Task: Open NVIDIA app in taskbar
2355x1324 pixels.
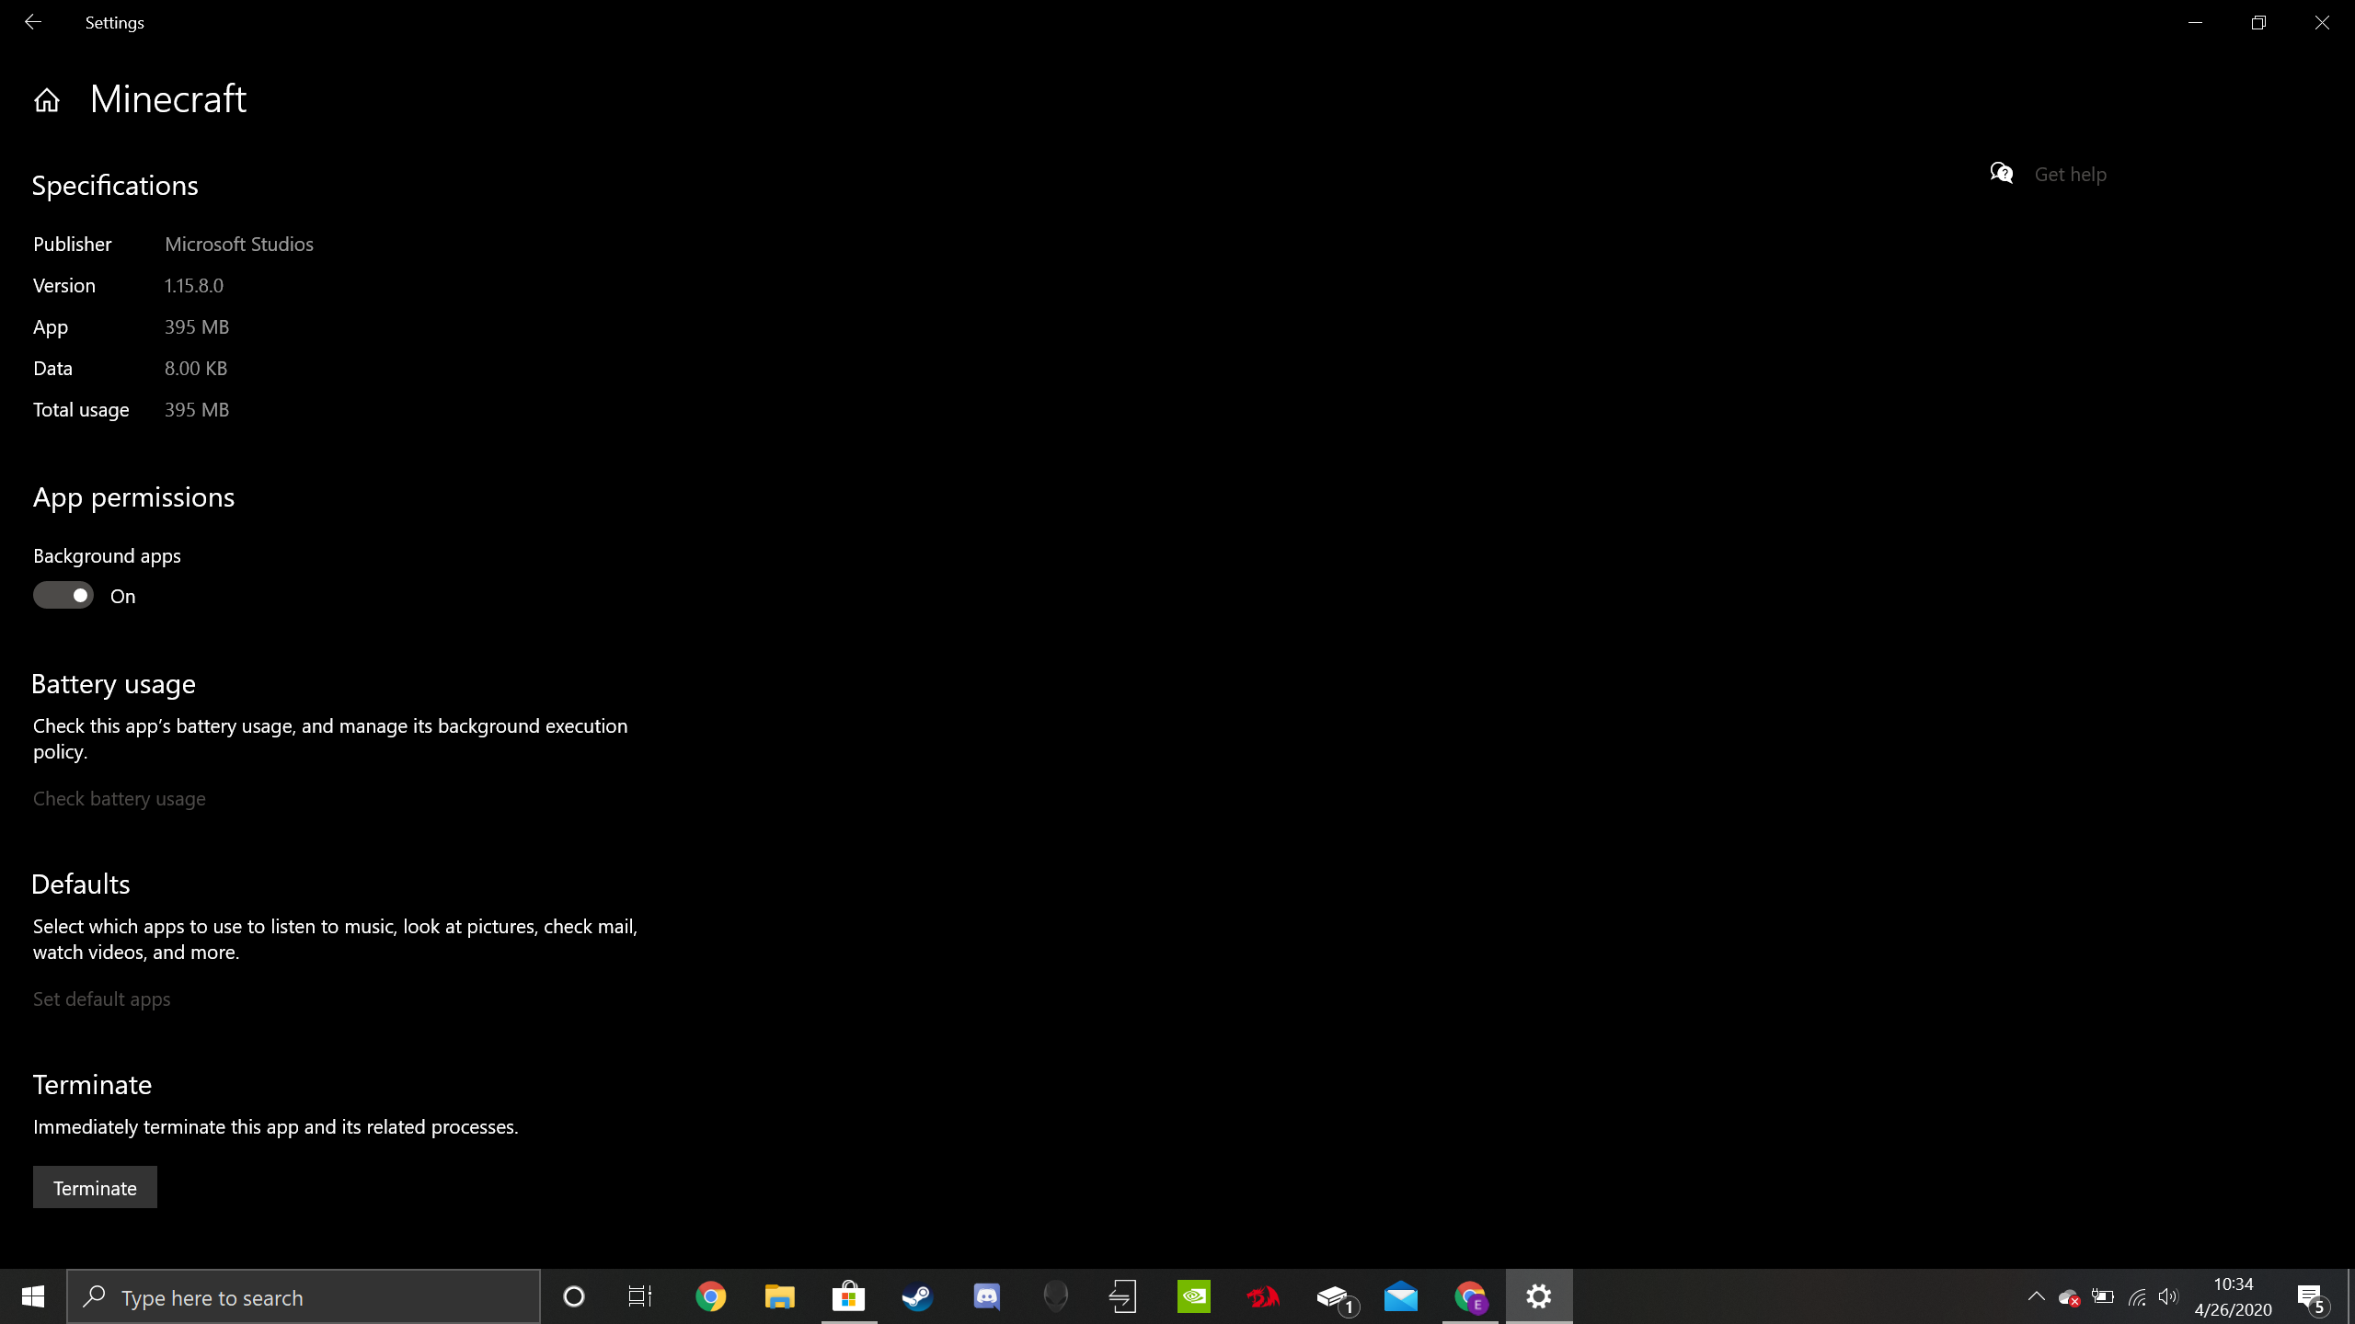Action: point(1193,1297)
